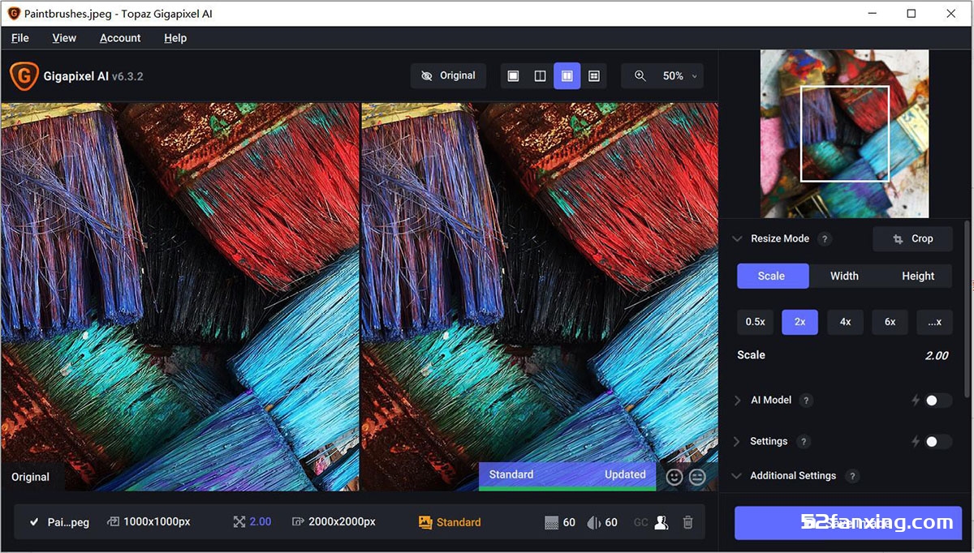Click the scale arrows icon in file row

click(x=239, y=522)
